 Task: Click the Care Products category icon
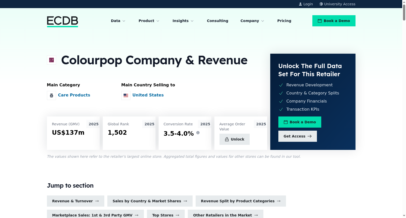52,95
